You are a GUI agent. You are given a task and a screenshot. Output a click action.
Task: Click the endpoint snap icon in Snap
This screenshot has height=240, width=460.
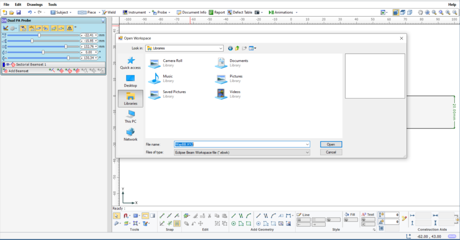162,216
